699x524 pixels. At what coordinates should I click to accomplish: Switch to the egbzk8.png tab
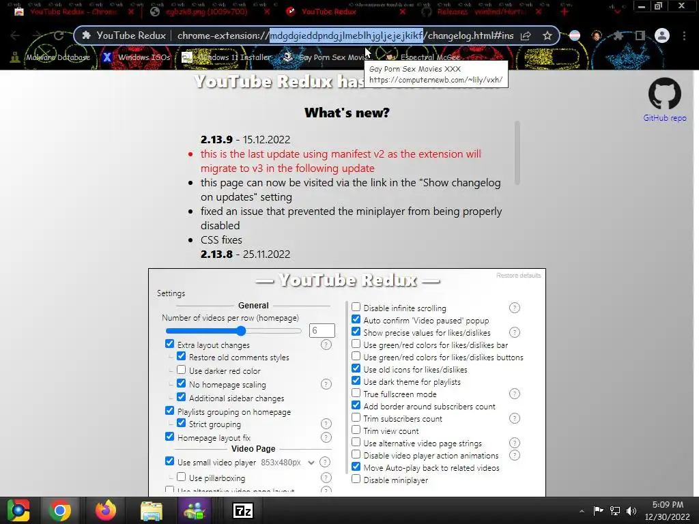tap(210, 12)
